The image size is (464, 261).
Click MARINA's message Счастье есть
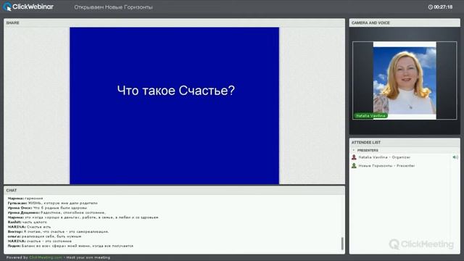(x=29, y=227)
